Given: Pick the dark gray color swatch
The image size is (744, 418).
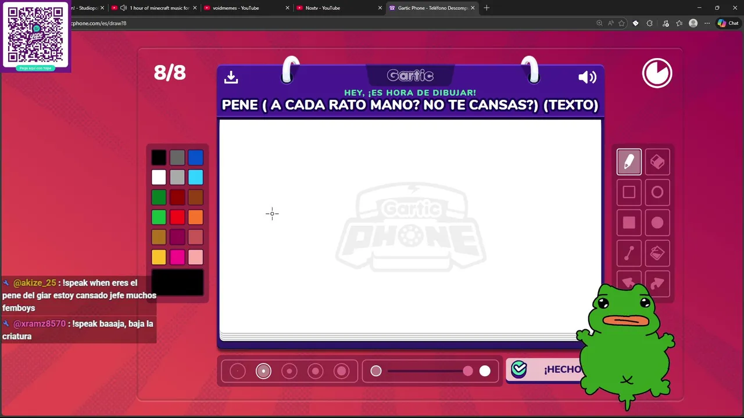Looking at the screenshot, I should click(x=177, y=157).
